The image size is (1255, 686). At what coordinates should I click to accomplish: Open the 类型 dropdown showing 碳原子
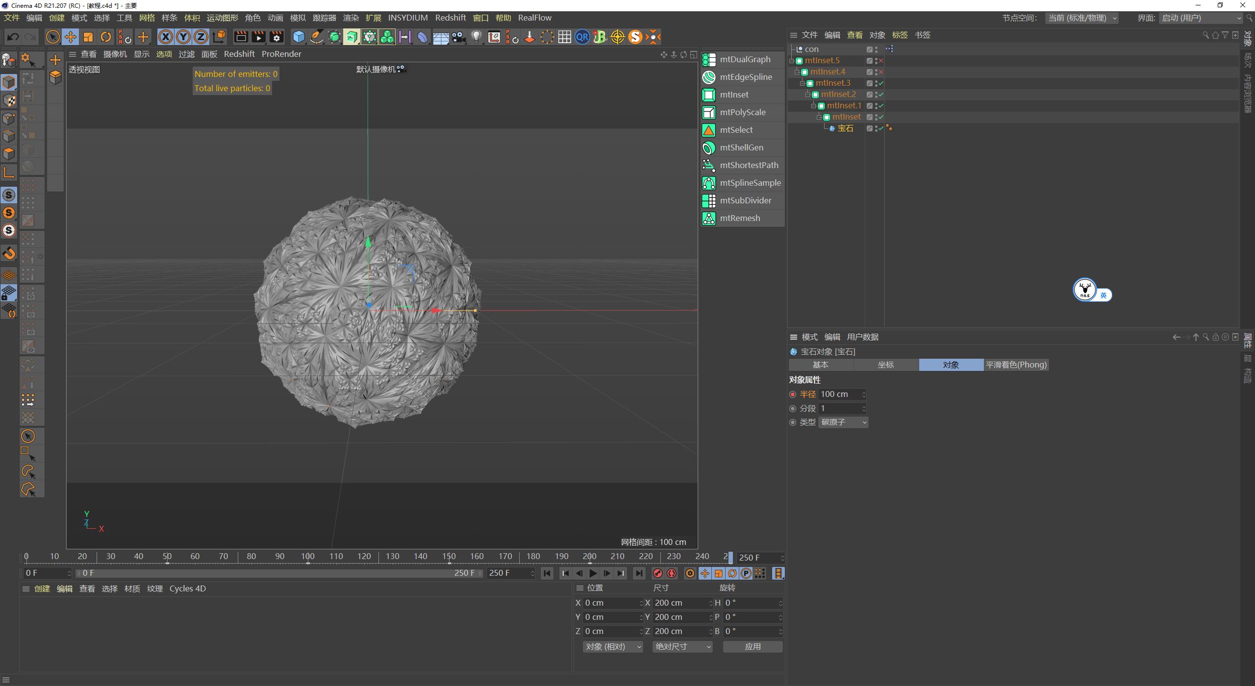point(843,422)
